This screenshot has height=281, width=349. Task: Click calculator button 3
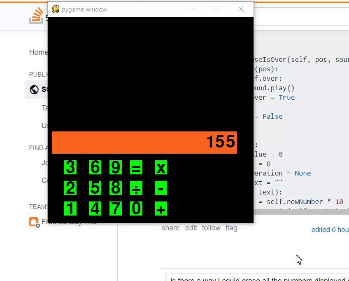coord(70,167)
